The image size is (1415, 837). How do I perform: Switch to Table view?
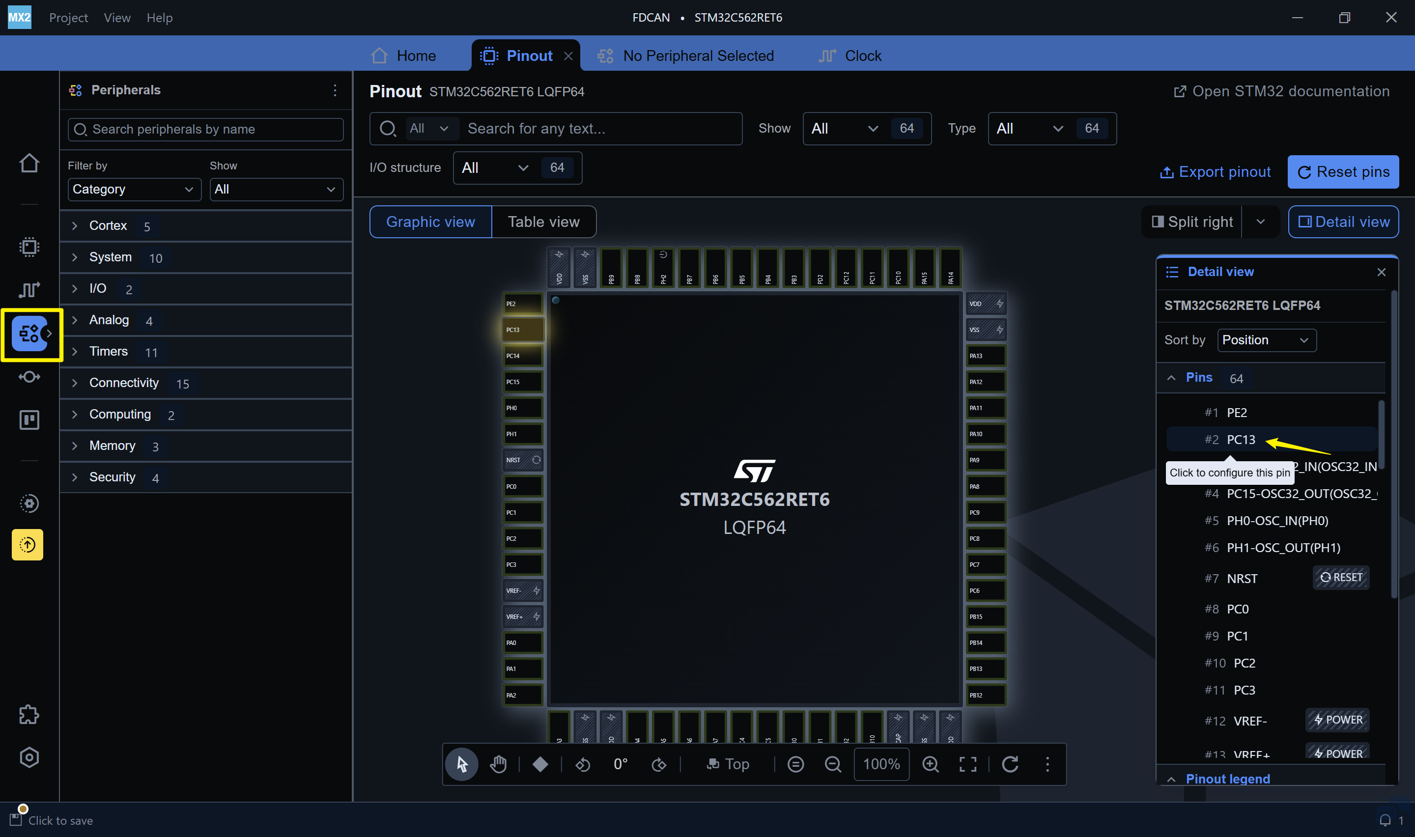pos(544,222)
